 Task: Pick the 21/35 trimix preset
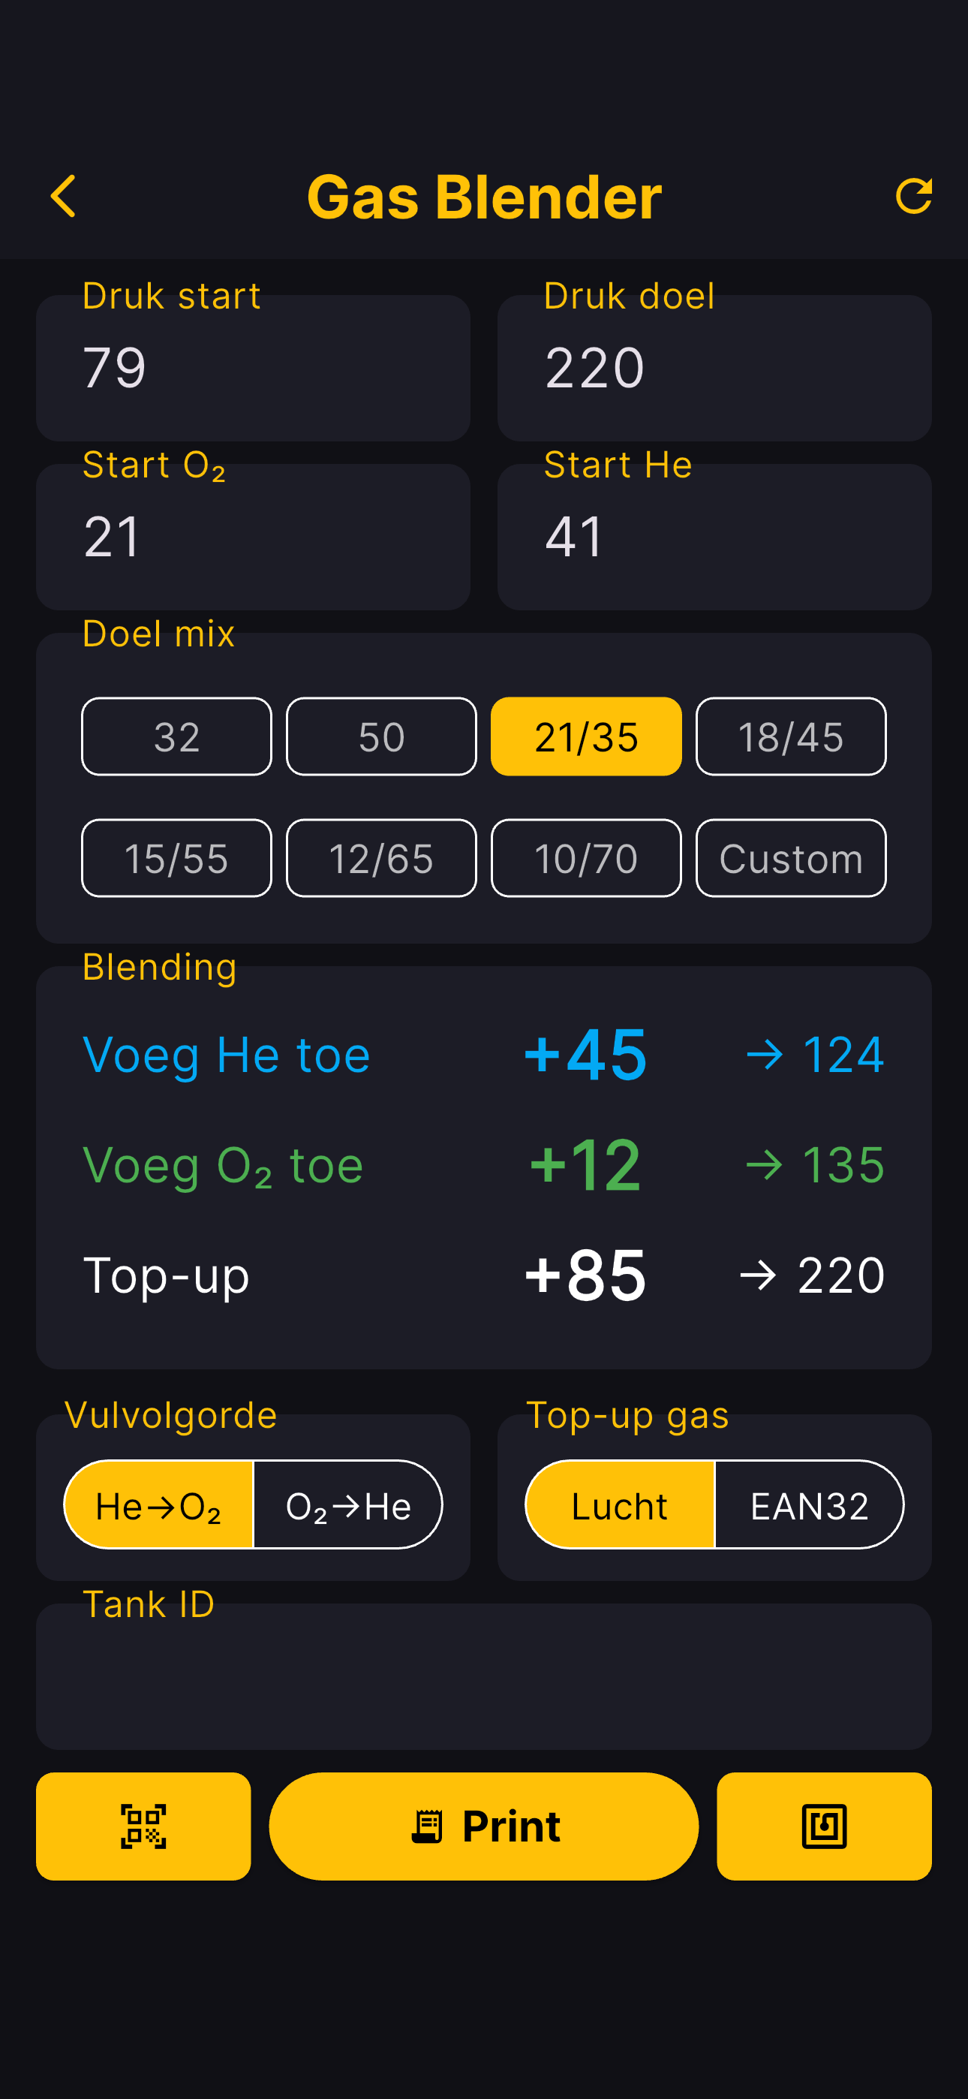(586, 736)
